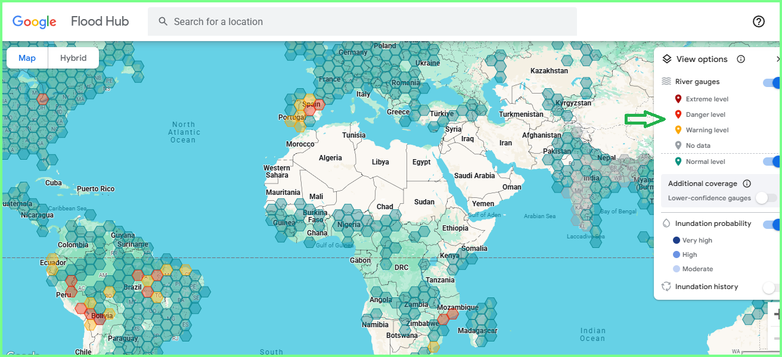Click the Brazil map label
Screen dimensions: 782x357
(132, 287)
